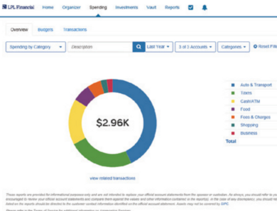This screenshot has width=277, height=211.
Task: Click the Total label in legend
Action: 231,141
